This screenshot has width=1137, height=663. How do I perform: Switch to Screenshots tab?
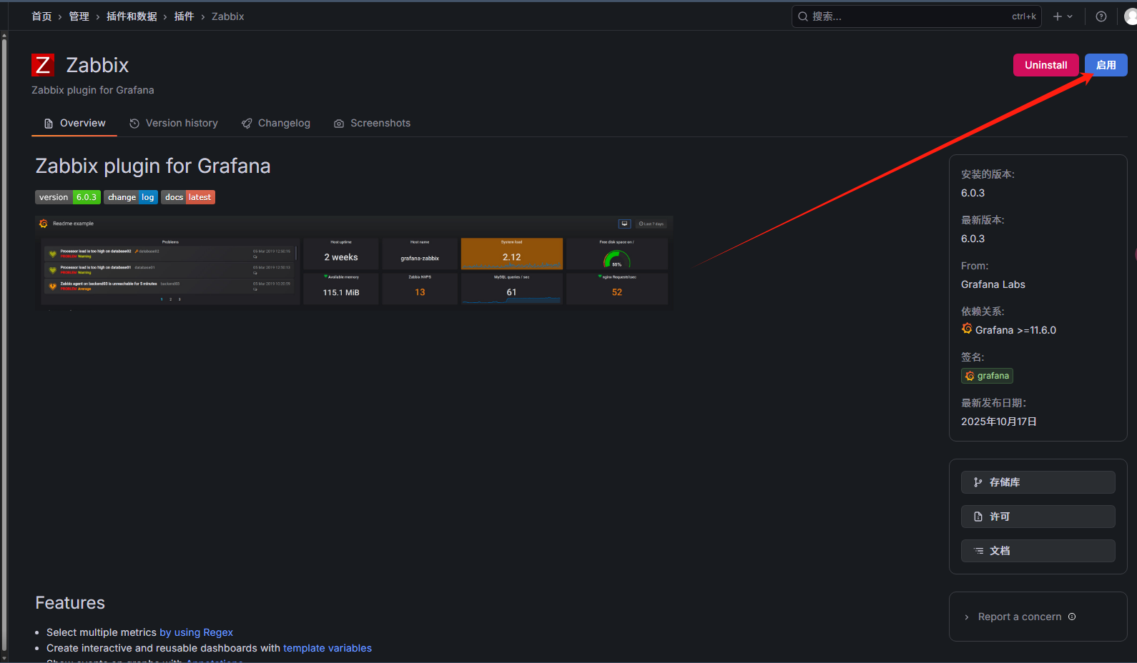(373, 123)
